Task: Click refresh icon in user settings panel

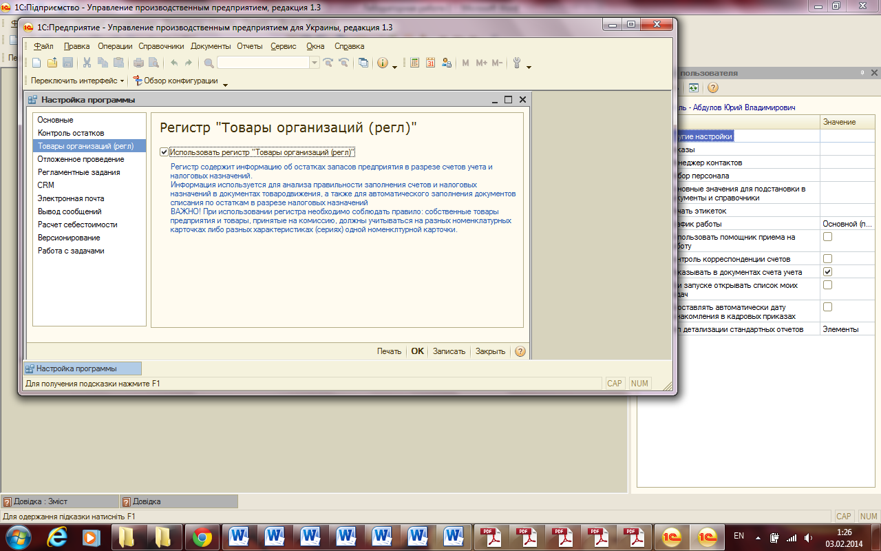Action: 694,87
